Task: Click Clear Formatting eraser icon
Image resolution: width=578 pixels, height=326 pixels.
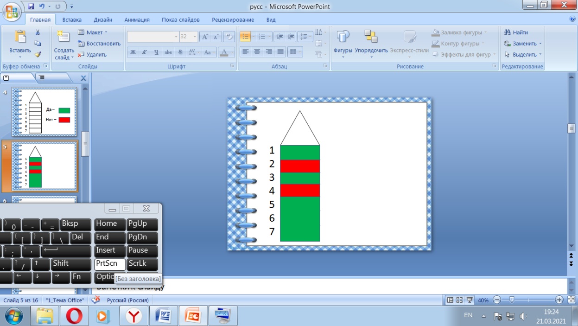Action: (229, 37)
